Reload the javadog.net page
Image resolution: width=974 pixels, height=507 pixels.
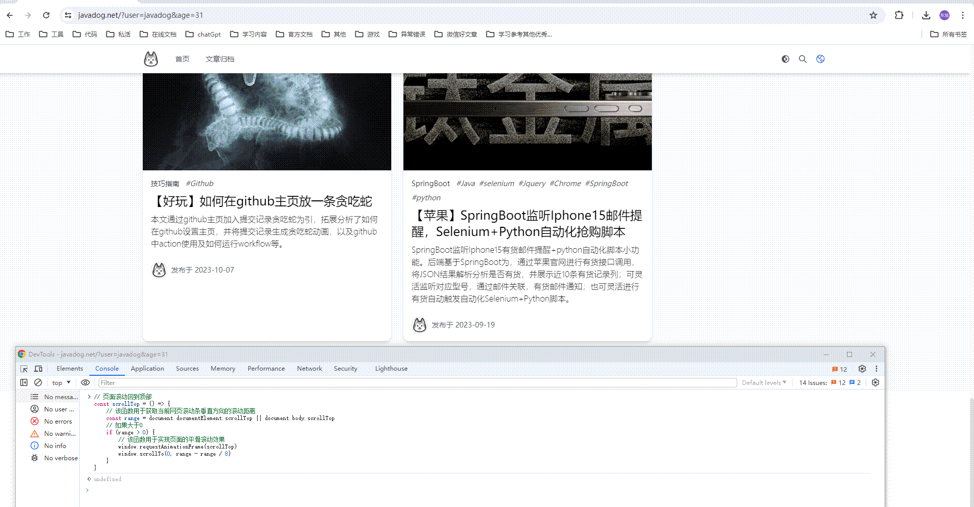point(46,15)
